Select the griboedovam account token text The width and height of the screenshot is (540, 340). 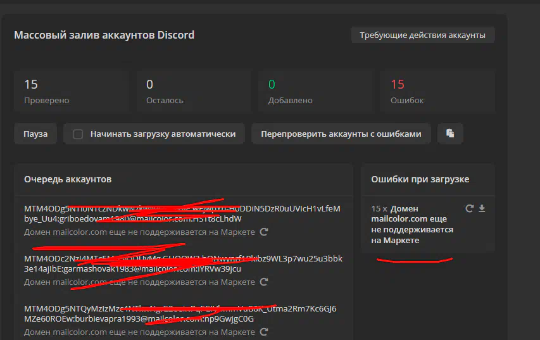click(182, 213)
